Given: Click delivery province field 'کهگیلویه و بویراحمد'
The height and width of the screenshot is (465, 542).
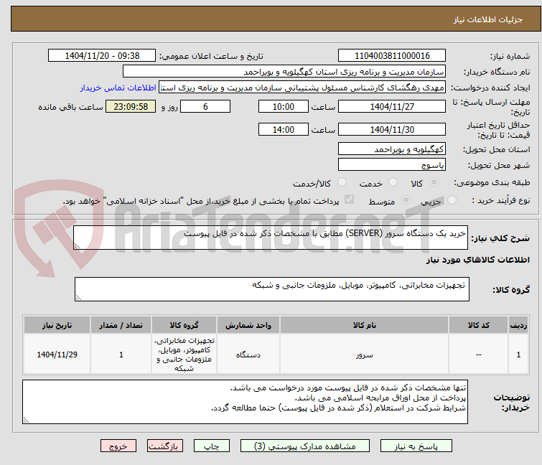Looking at the screenshot, I should tap(392, 149).
